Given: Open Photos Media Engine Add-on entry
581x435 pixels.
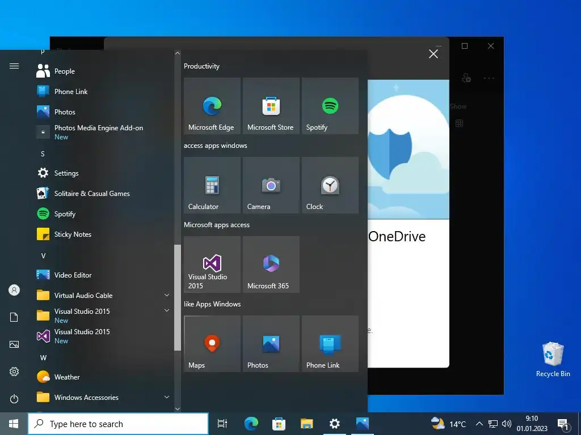Looking at the screenshot, I should 103,132.
